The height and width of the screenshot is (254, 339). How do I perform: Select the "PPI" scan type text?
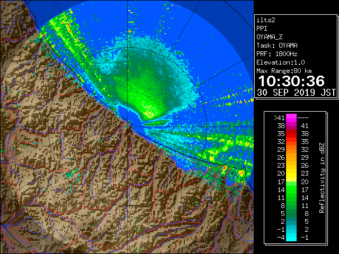[x=262, y=29]
